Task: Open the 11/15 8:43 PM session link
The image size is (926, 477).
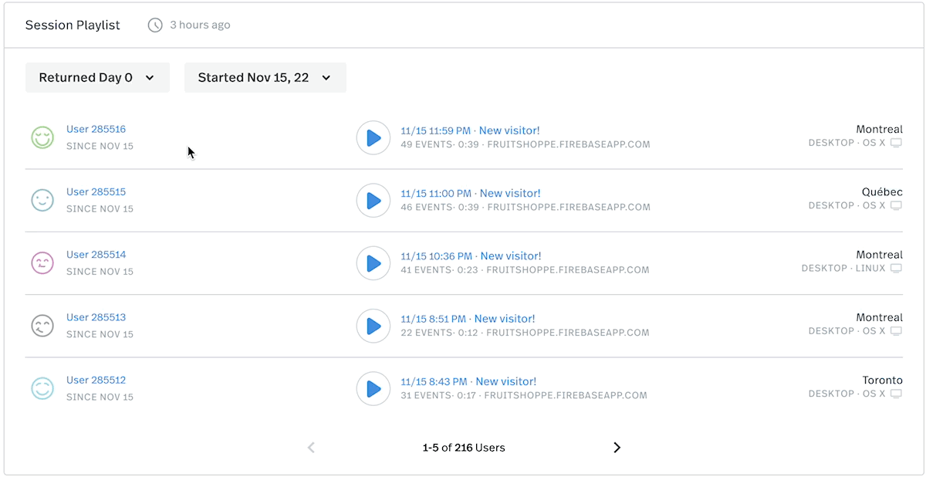Action: (469, 381)
